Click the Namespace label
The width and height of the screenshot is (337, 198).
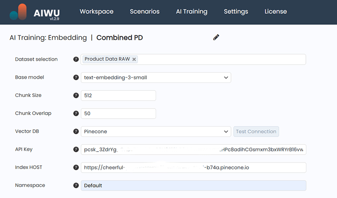[30, 185]
